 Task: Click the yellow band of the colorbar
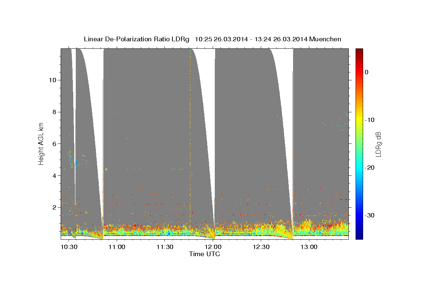[x=359, y=118]
